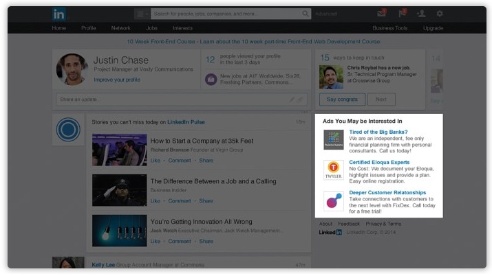The image size is (492, 278).
Task: Open the Network menu
Action: click(x=121, y=28)
